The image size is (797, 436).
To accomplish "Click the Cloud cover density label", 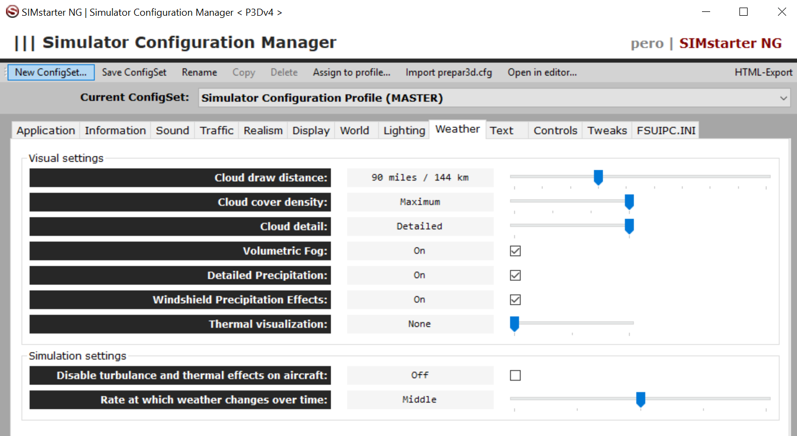I will (180, 202).
